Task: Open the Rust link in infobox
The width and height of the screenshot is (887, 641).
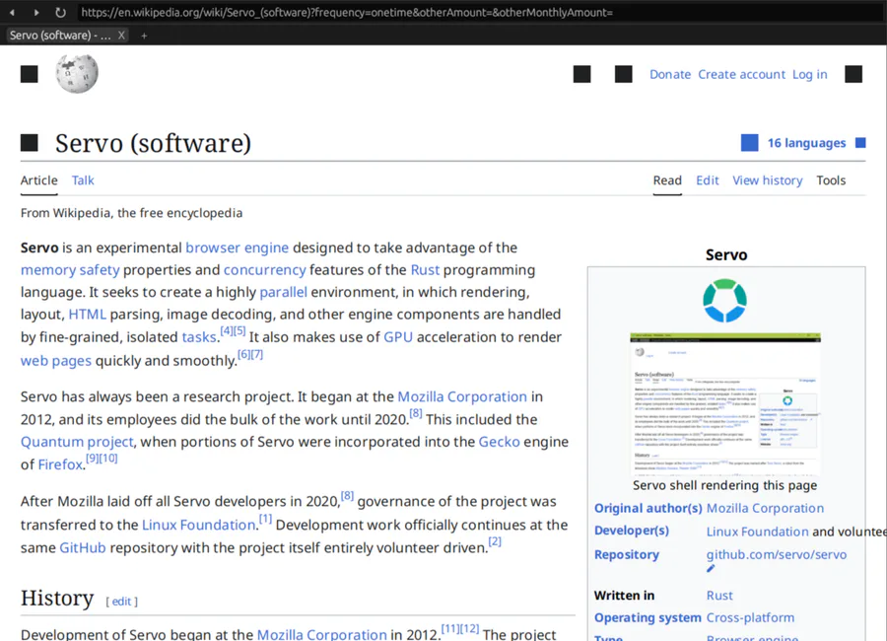Action: coord(719,595)
